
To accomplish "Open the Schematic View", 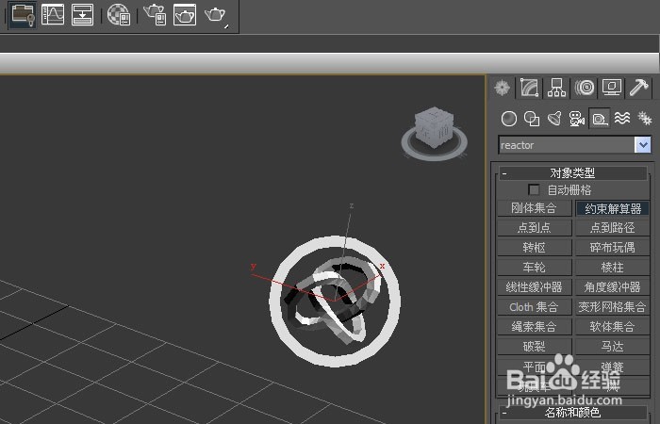I will click(x=83, y=14).
